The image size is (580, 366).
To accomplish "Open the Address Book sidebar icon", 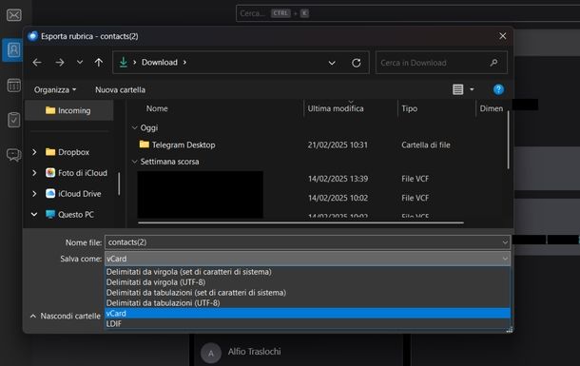I will 13,49.
